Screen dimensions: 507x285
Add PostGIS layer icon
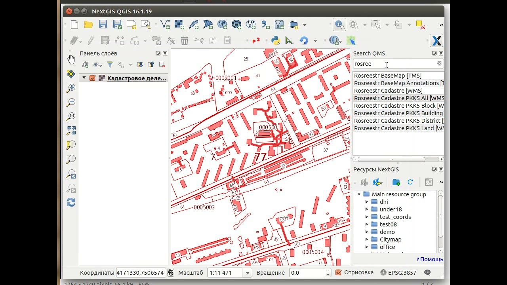coord(208,25)
